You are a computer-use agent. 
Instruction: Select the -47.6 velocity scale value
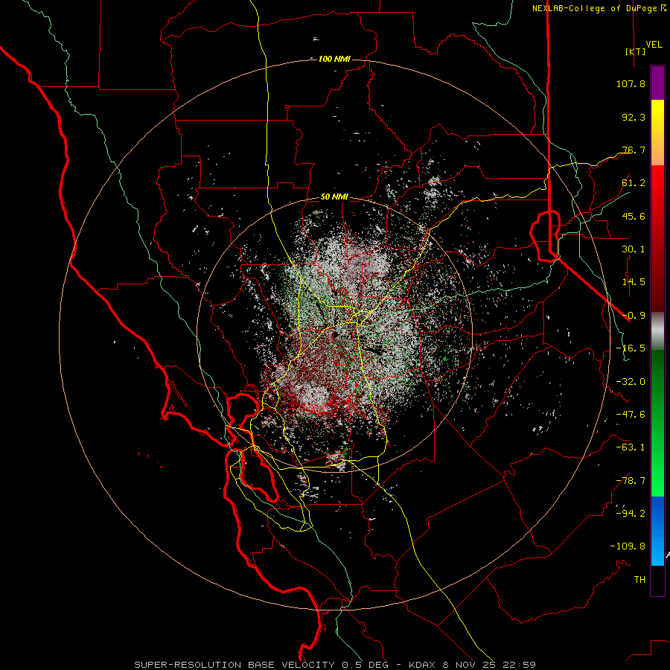[631, 415]
